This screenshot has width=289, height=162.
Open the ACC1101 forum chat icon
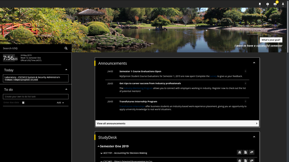[252, 152]
